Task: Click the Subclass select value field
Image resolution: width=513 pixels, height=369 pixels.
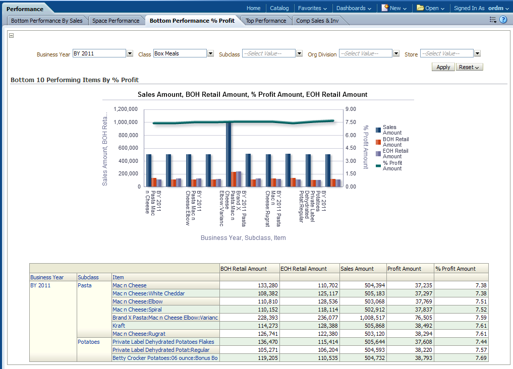Action: tap(268, 53)
